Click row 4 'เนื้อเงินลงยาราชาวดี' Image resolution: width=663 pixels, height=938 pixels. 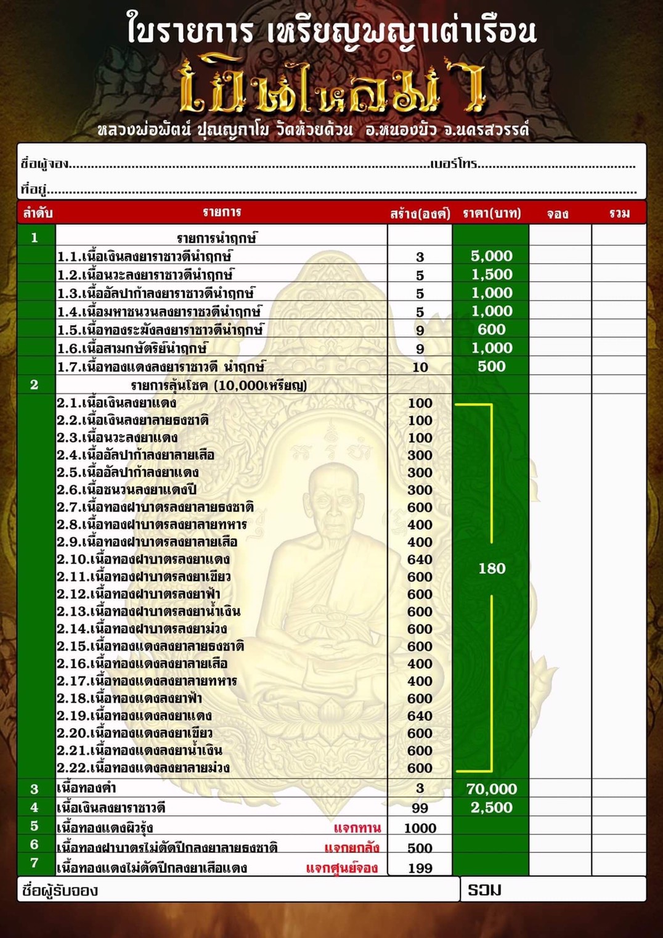(x=111, y=807)
